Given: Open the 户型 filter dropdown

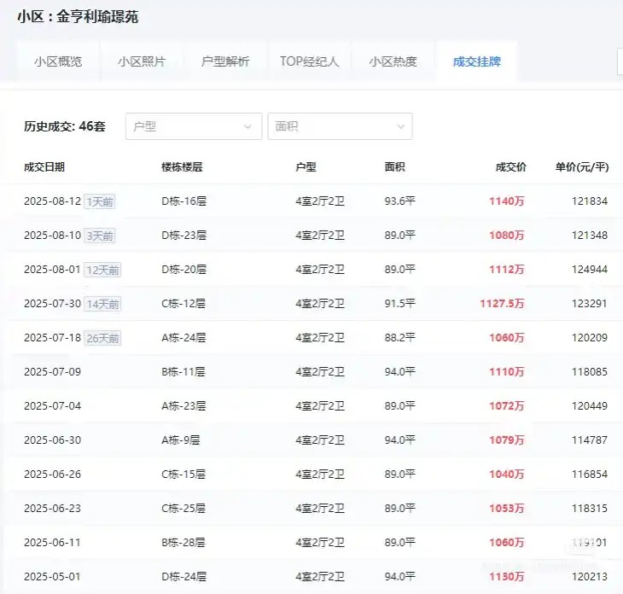Looking at the screenshot, I should click(193, 126).
